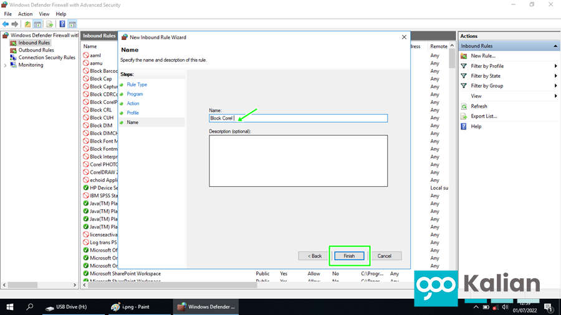Go to the Program wizard step
The width and height of the screenshot is (561, 315).
point(135,94)
